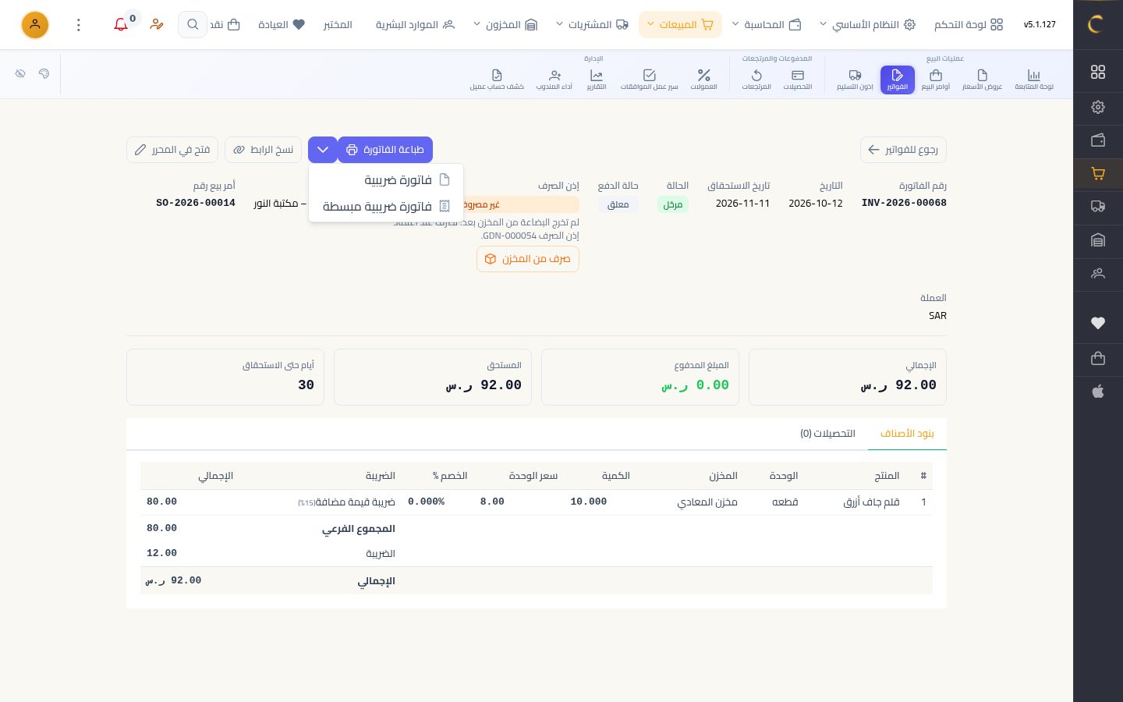Viewport: 1123px width, 702px height.
Task: Open عروض الأسعار quotations page
Action: (x=982, y=79)
